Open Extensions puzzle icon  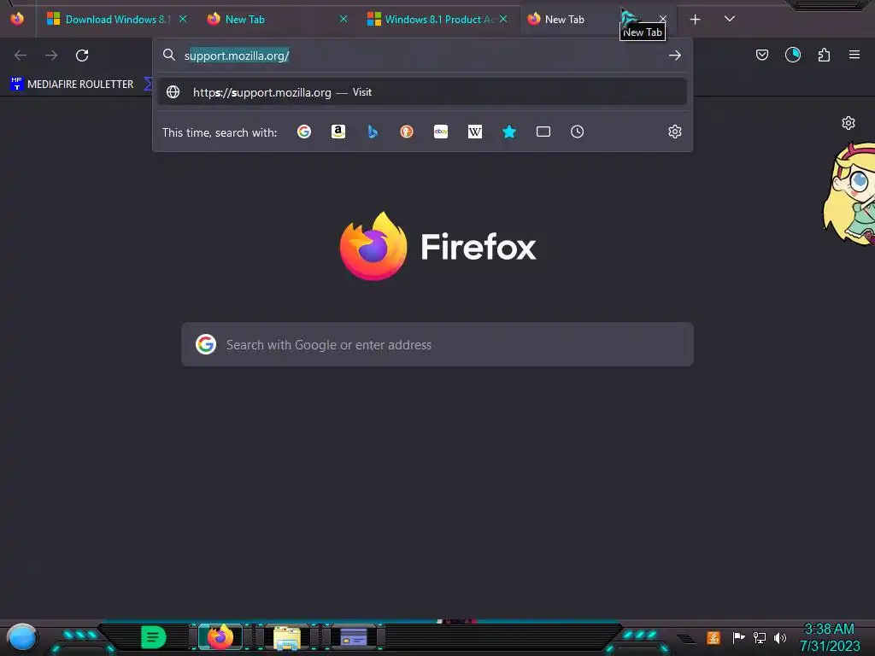(824, 55)
